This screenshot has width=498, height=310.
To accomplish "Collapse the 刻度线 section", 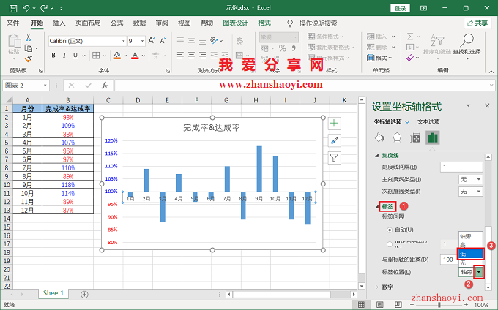I will coord(376,155).
